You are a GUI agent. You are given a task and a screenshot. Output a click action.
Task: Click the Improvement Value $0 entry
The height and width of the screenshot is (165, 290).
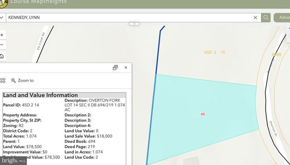coord(25,152)
